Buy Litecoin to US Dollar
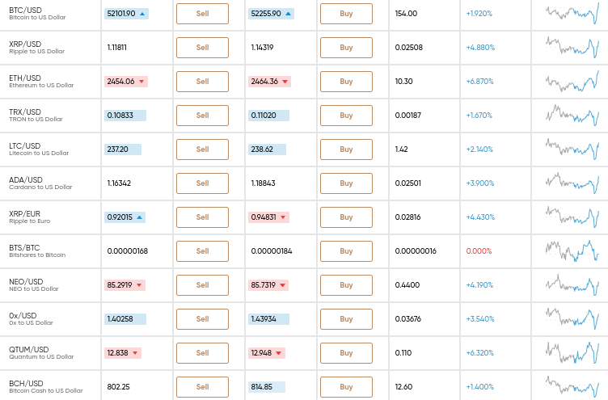This screenshot has width=608, height=400. 346,149
